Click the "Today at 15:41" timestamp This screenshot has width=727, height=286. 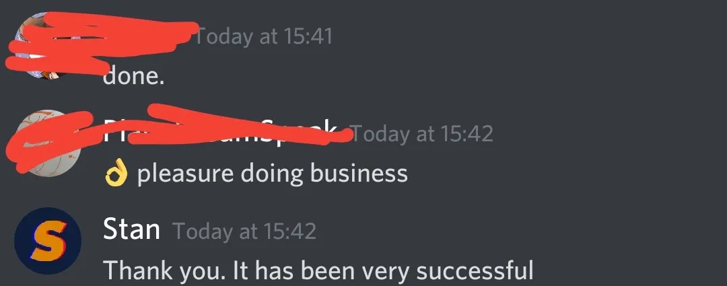pyautogui.click(x=264, y=36)
